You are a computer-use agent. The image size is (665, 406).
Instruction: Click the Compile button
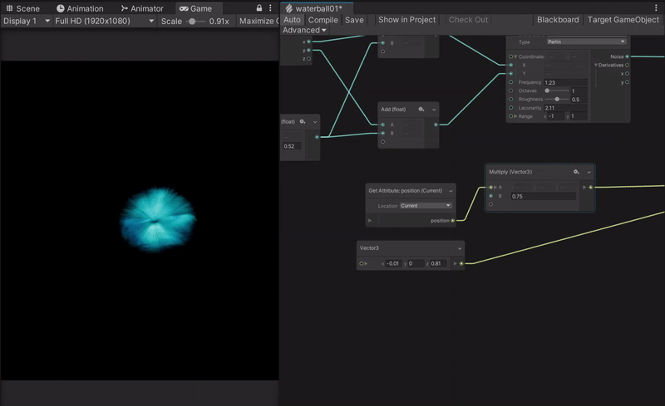[323, 20]
